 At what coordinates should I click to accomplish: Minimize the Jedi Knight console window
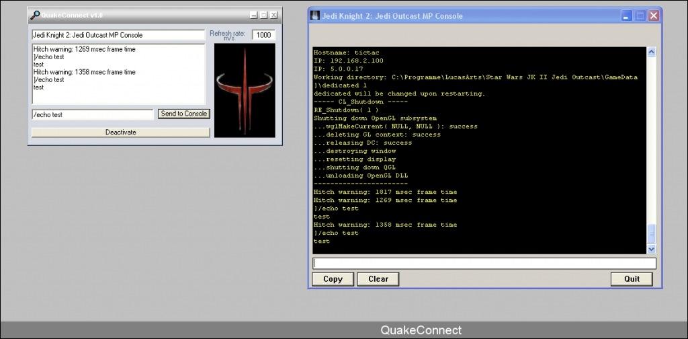click(626, 15)
